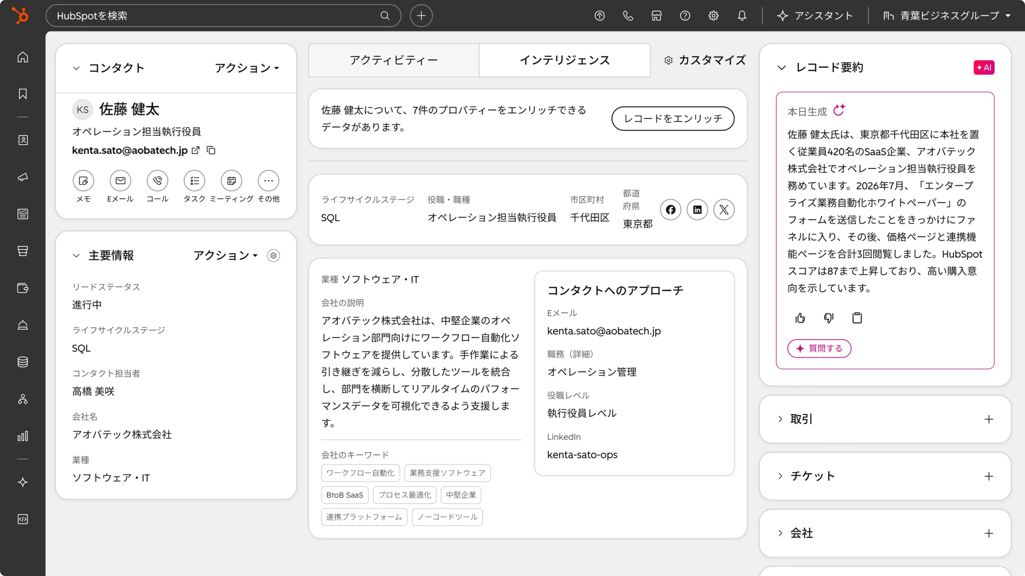The image size is (1025, 576).
Task: Switch to the アクティビティー tab
Action: point(394,60)
